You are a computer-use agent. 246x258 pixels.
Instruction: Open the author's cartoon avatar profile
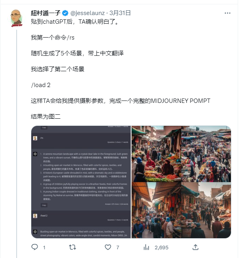(16, 18)
